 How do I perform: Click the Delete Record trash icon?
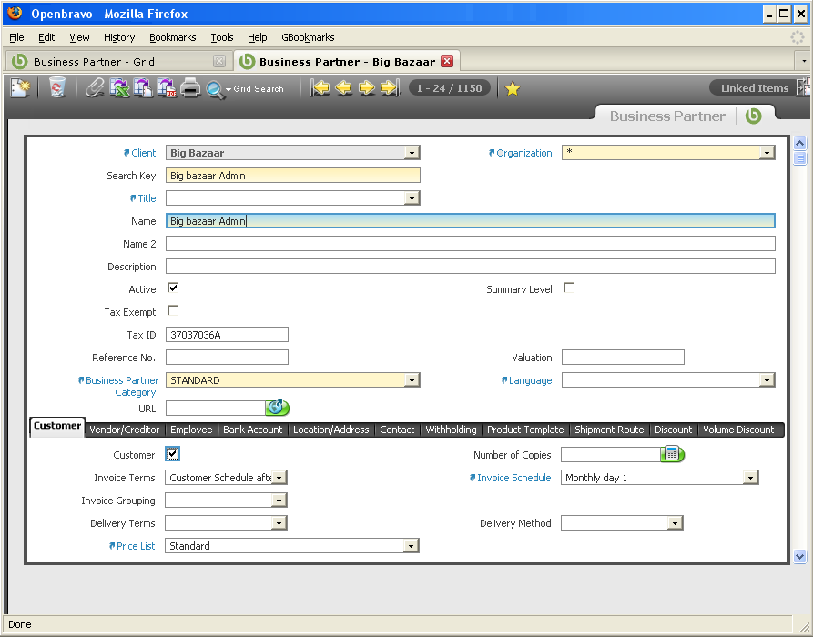point(57,88)
